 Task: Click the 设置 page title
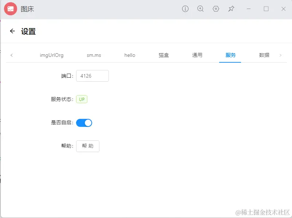tap(28, 31)
